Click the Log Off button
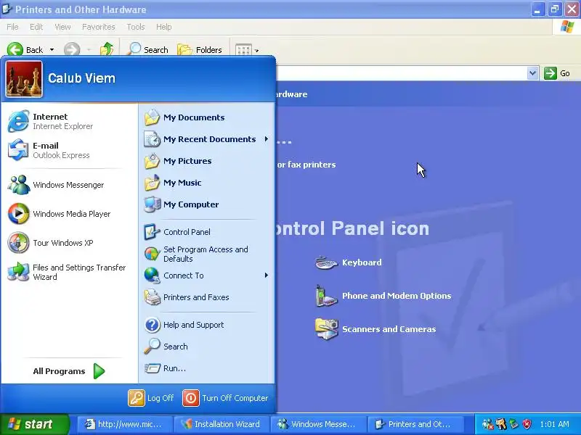 [151, 398]
